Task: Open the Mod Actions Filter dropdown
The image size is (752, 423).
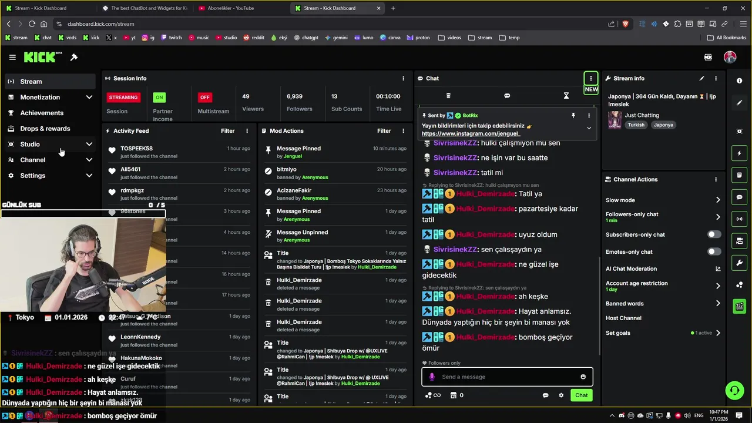Action: [x=384, y=131]
